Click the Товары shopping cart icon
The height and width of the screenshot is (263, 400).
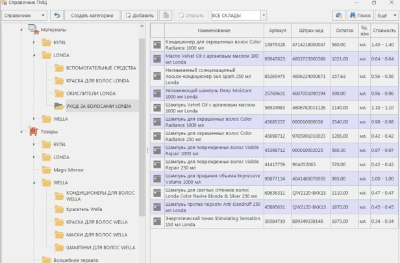click(x=33, y=131)
